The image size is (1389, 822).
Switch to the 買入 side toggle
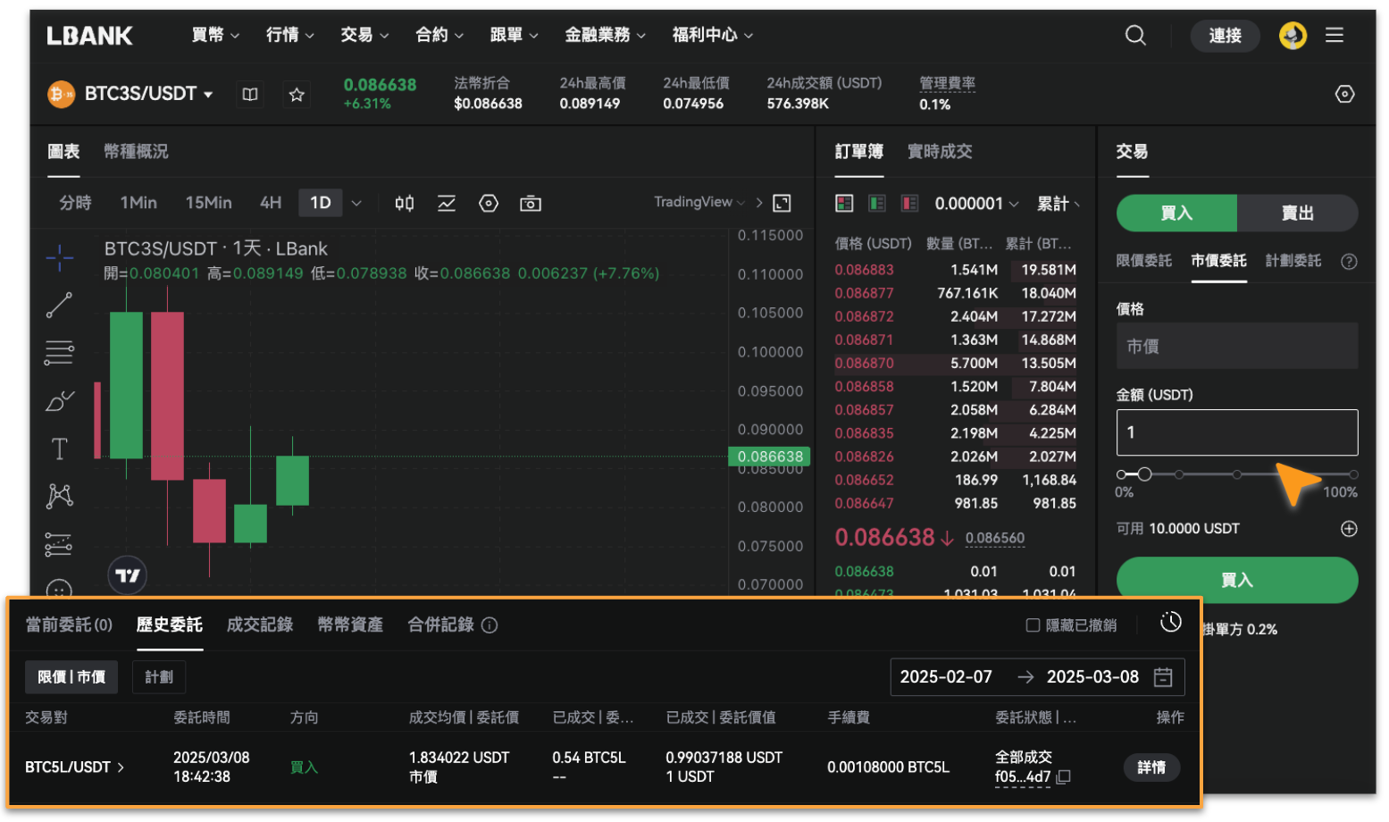click(1176, 214)
